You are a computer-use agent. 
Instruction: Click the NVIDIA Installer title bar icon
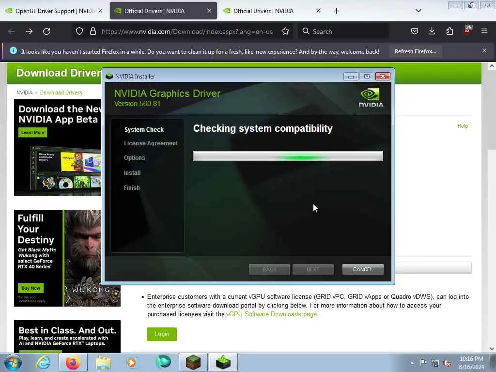[109, 76]
